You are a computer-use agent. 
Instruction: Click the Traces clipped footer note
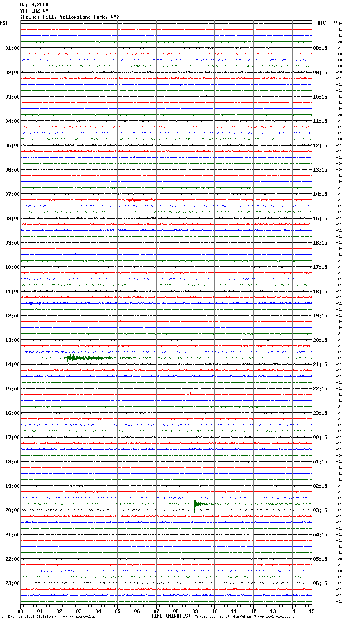[x=244, y=616]
